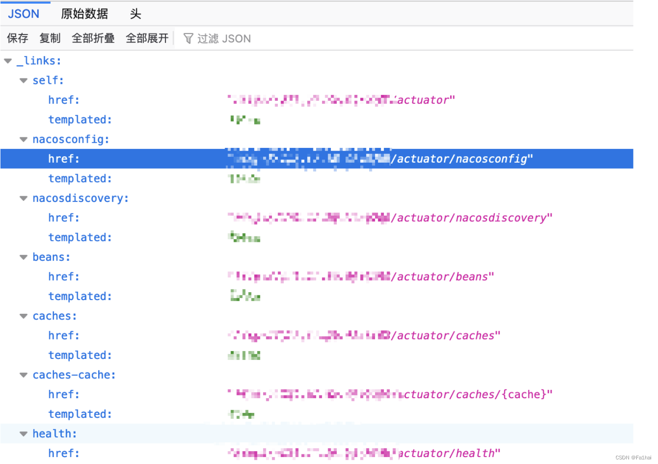Select templated key under caches-cache

(x=80, y=415)
